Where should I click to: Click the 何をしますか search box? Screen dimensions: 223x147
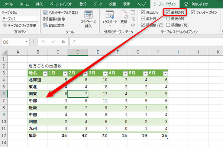(x=200, y=4)
